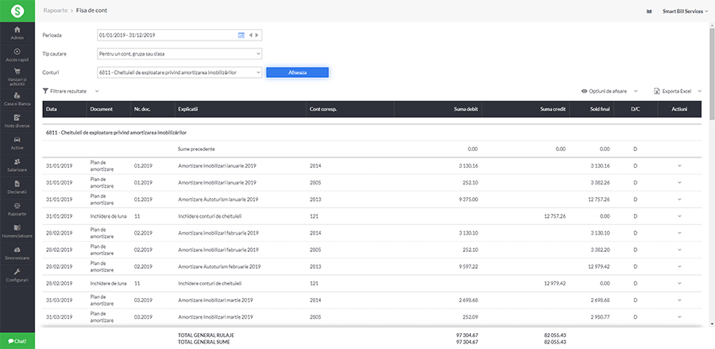Open Configurari settings in sidebar
The height and width of the screenshot is (349, 715).
(17, 275)
